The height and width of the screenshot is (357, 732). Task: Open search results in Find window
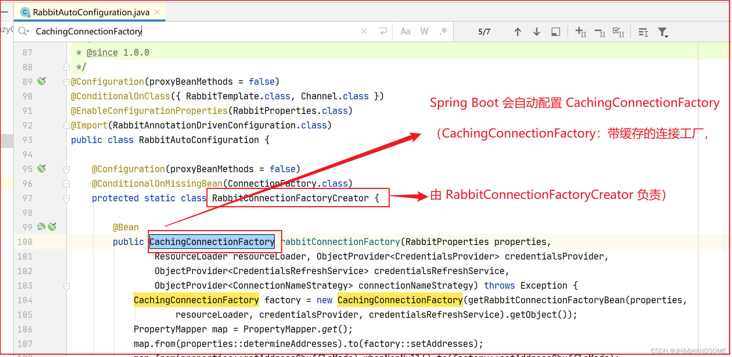[x=643, y=32]
